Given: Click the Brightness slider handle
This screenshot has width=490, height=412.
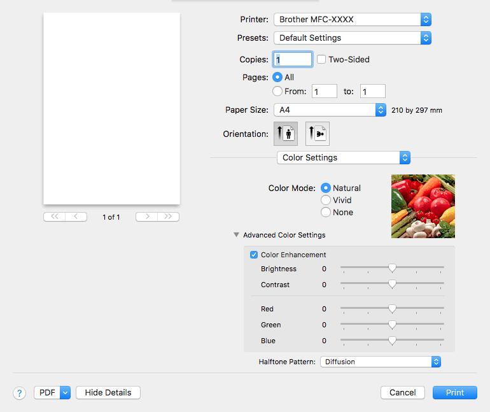Looking at the screenshot, I should click(x=392, y=268).
